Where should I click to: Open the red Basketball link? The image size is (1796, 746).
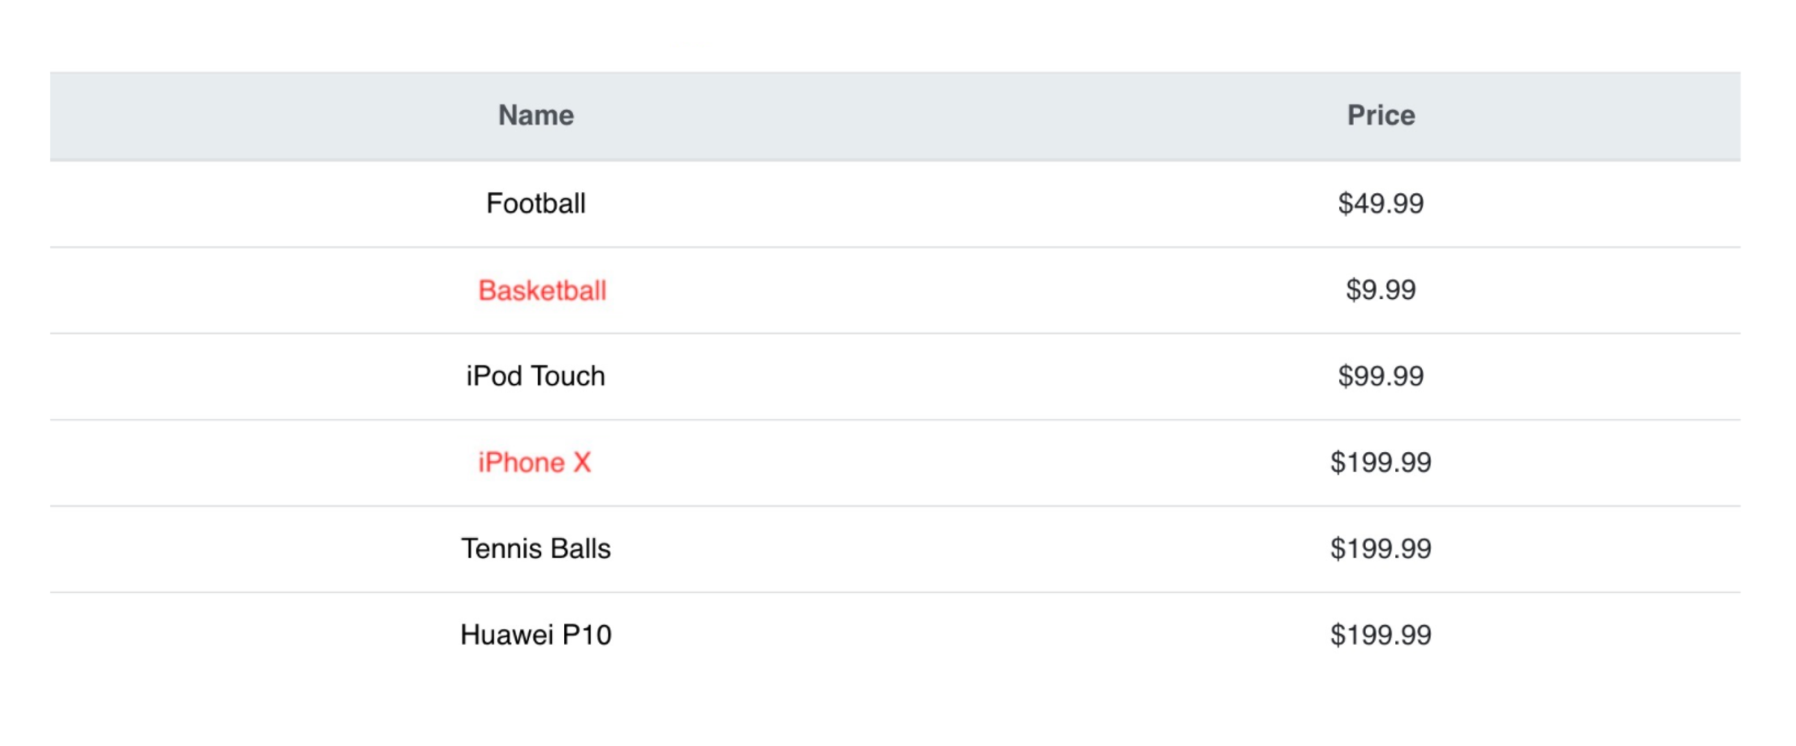click(542, 290)
